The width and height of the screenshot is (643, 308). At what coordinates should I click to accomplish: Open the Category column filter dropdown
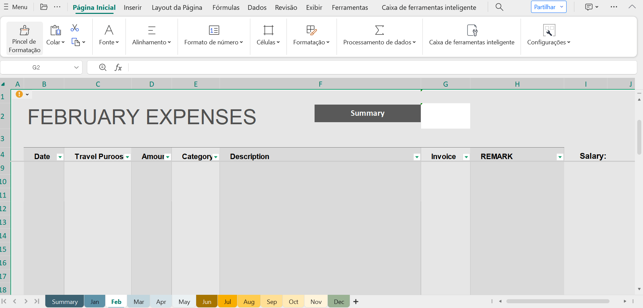215,157
